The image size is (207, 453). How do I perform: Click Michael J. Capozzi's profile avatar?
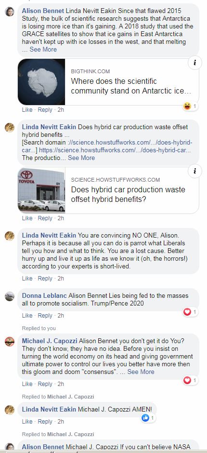tap(10, 342)
